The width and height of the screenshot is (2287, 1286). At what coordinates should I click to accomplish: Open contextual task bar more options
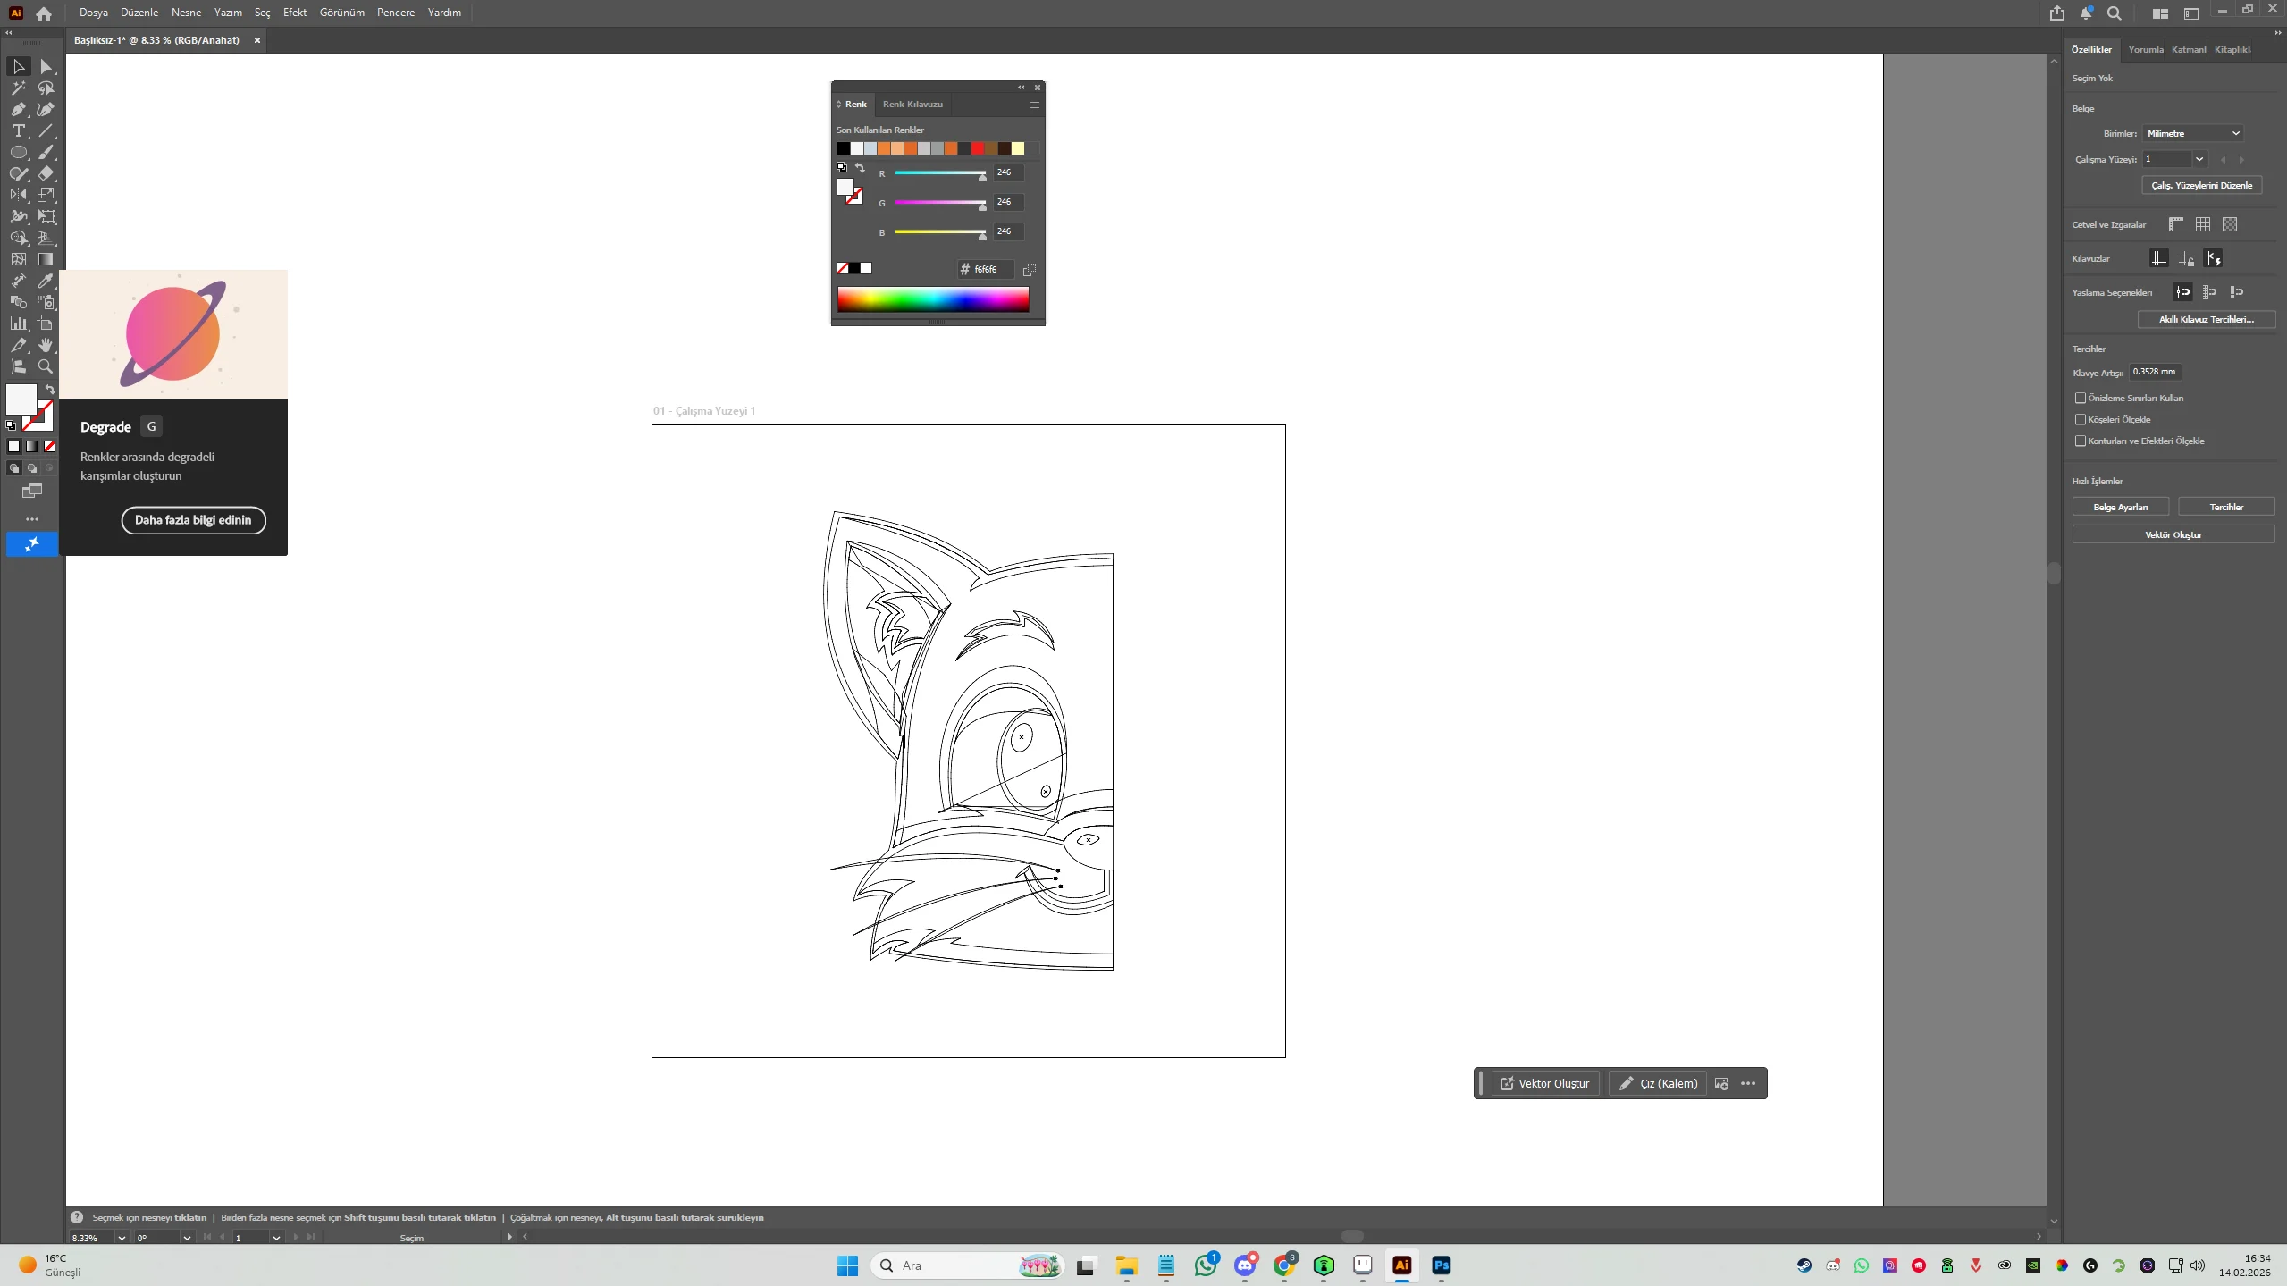[x=1748, y=1084]
